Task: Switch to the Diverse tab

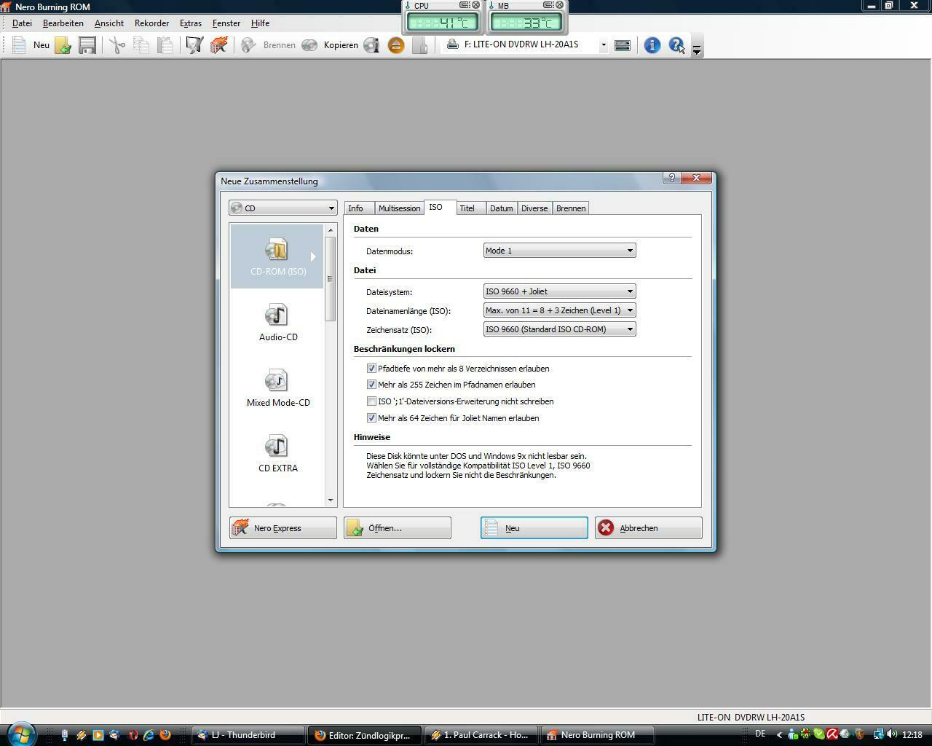Action: [x=534, y=208]
